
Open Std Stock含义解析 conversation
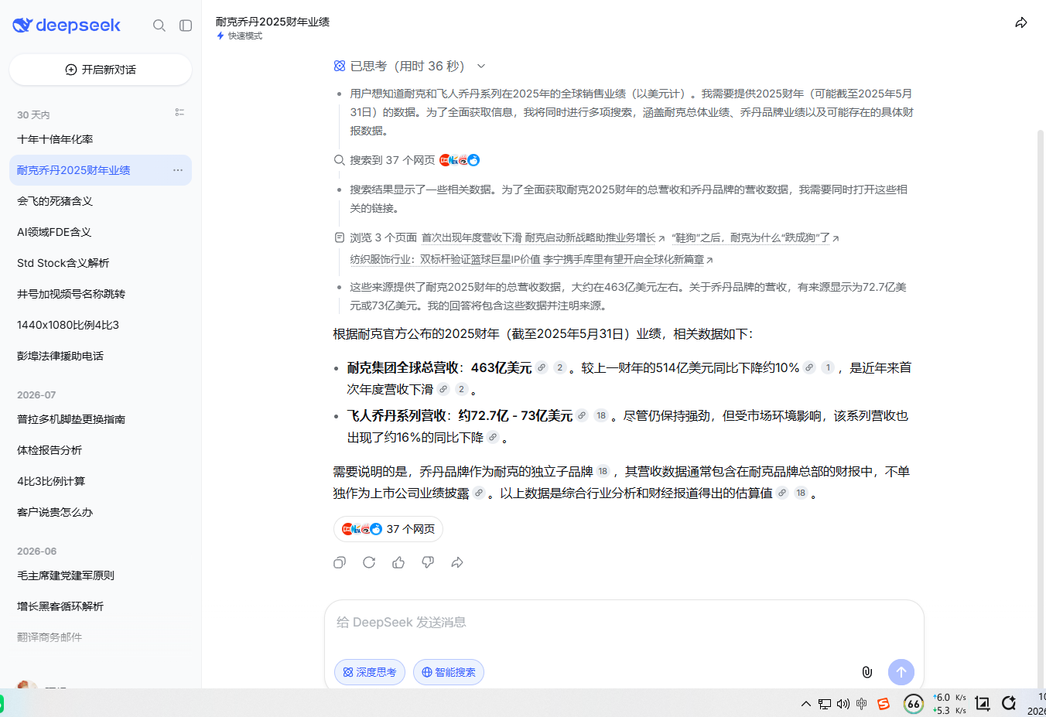[x=101, y=263]
